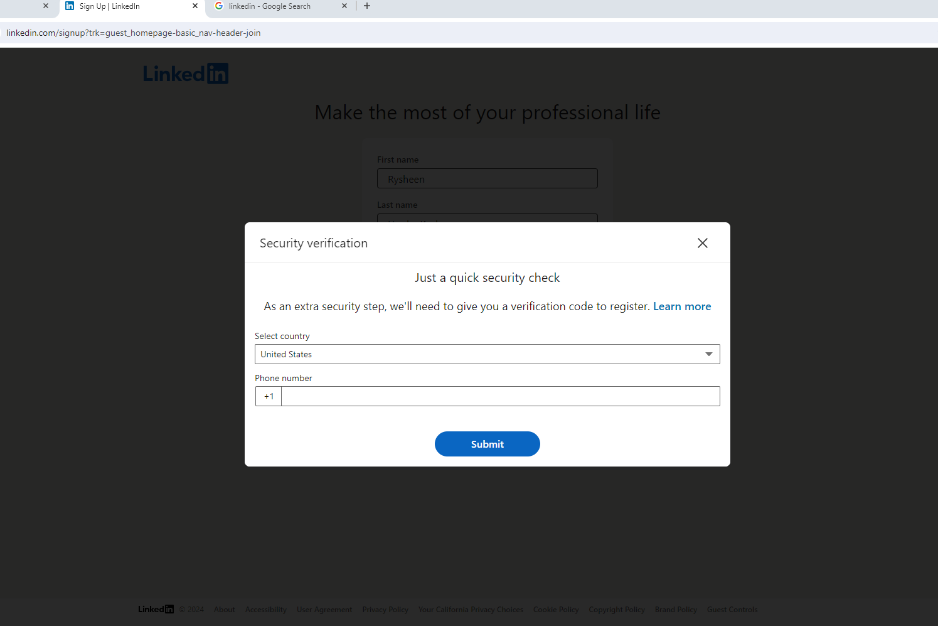Click the 'Just a quick security check' heading
Image resolution: width=938 pixels, height=626 pixels.
488,278
